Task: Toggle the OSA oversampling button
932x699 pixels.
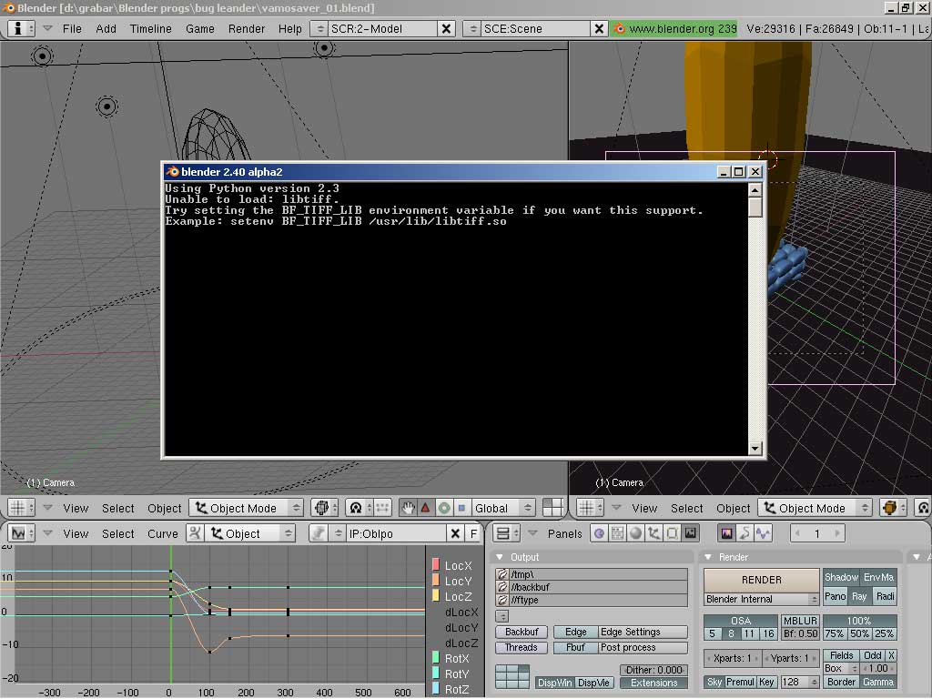Action: coord(741,621)
